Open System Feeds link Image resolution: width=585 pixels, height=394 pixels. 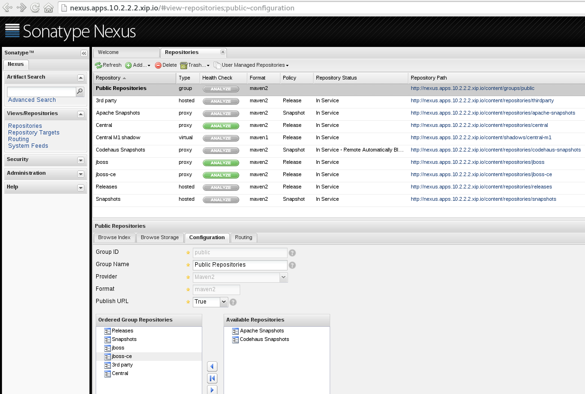28,146
